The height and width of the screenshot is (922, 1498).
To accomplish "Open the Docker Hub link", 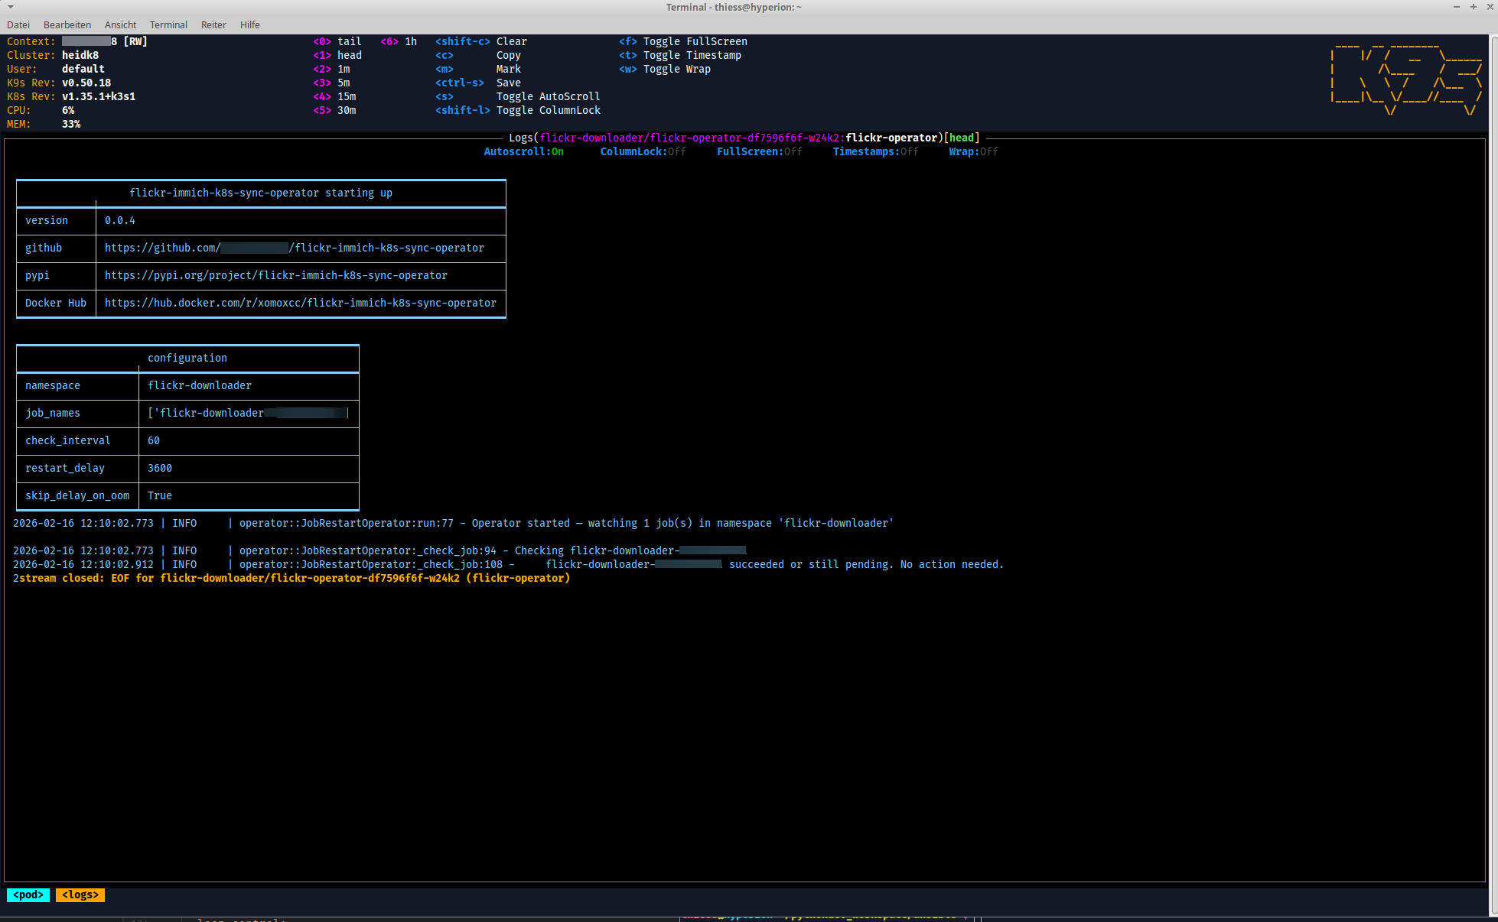I will (300, 303).
